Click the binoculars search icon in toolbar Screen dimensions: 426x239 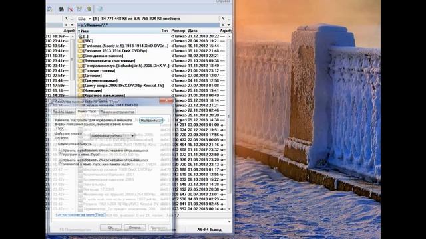[61, 9]
